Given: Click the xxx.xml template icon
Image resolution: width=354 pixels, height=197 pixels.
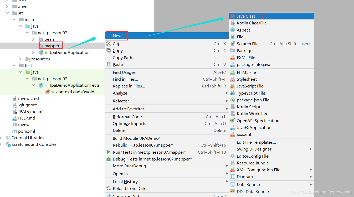Looking at the screenshot, I should pyautogui.click(x=233, y=134).
